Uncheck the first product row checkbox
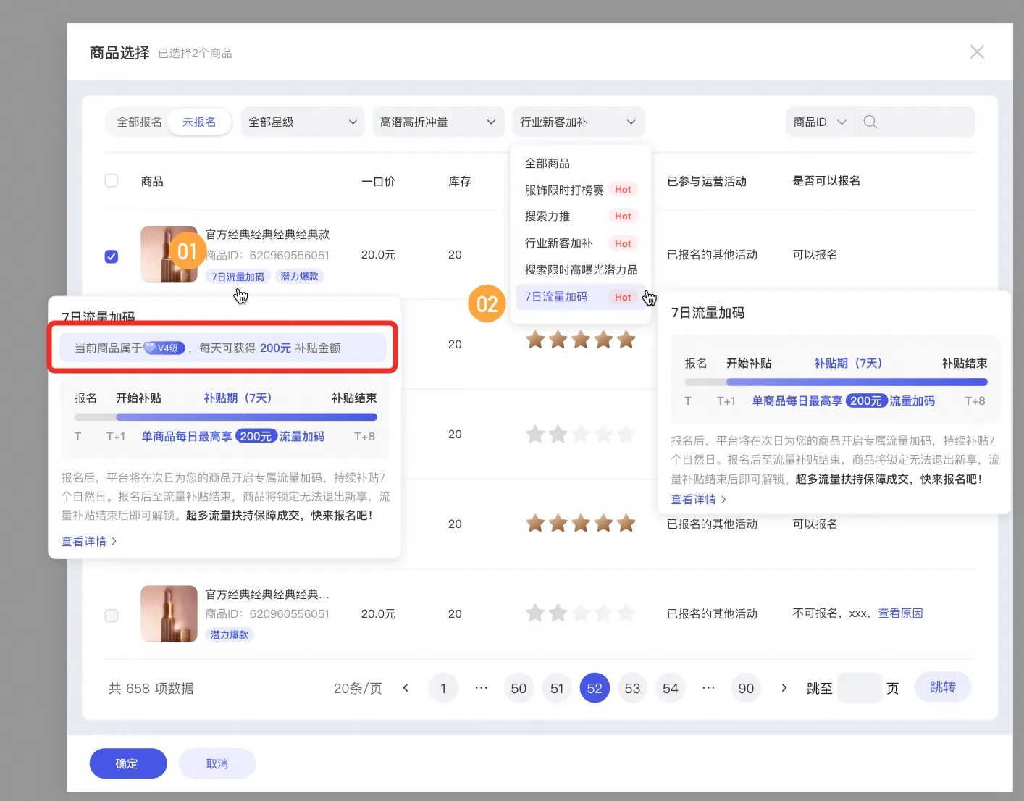Screen dimensions: 1024x801 (x=112, y=256)
